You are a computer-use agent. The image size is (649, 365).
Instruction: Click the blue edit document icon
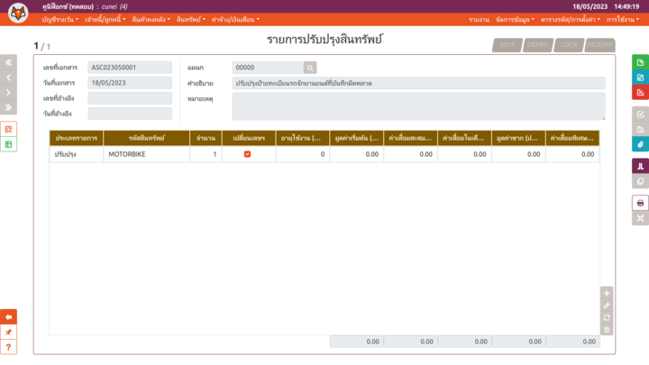point(640,78)
